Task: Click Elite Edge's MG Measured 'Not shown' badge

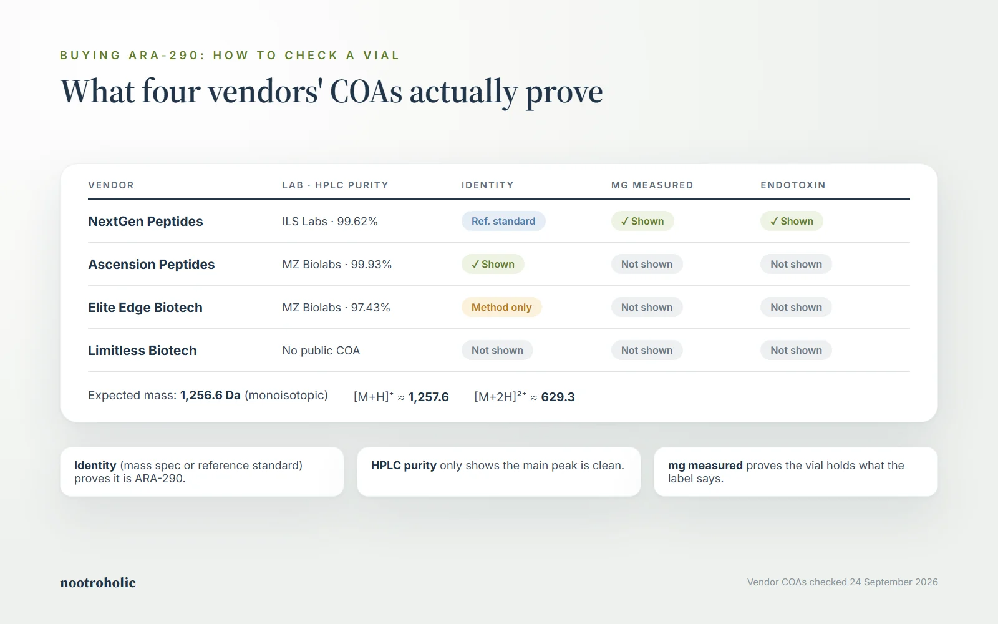Action: 647,307
